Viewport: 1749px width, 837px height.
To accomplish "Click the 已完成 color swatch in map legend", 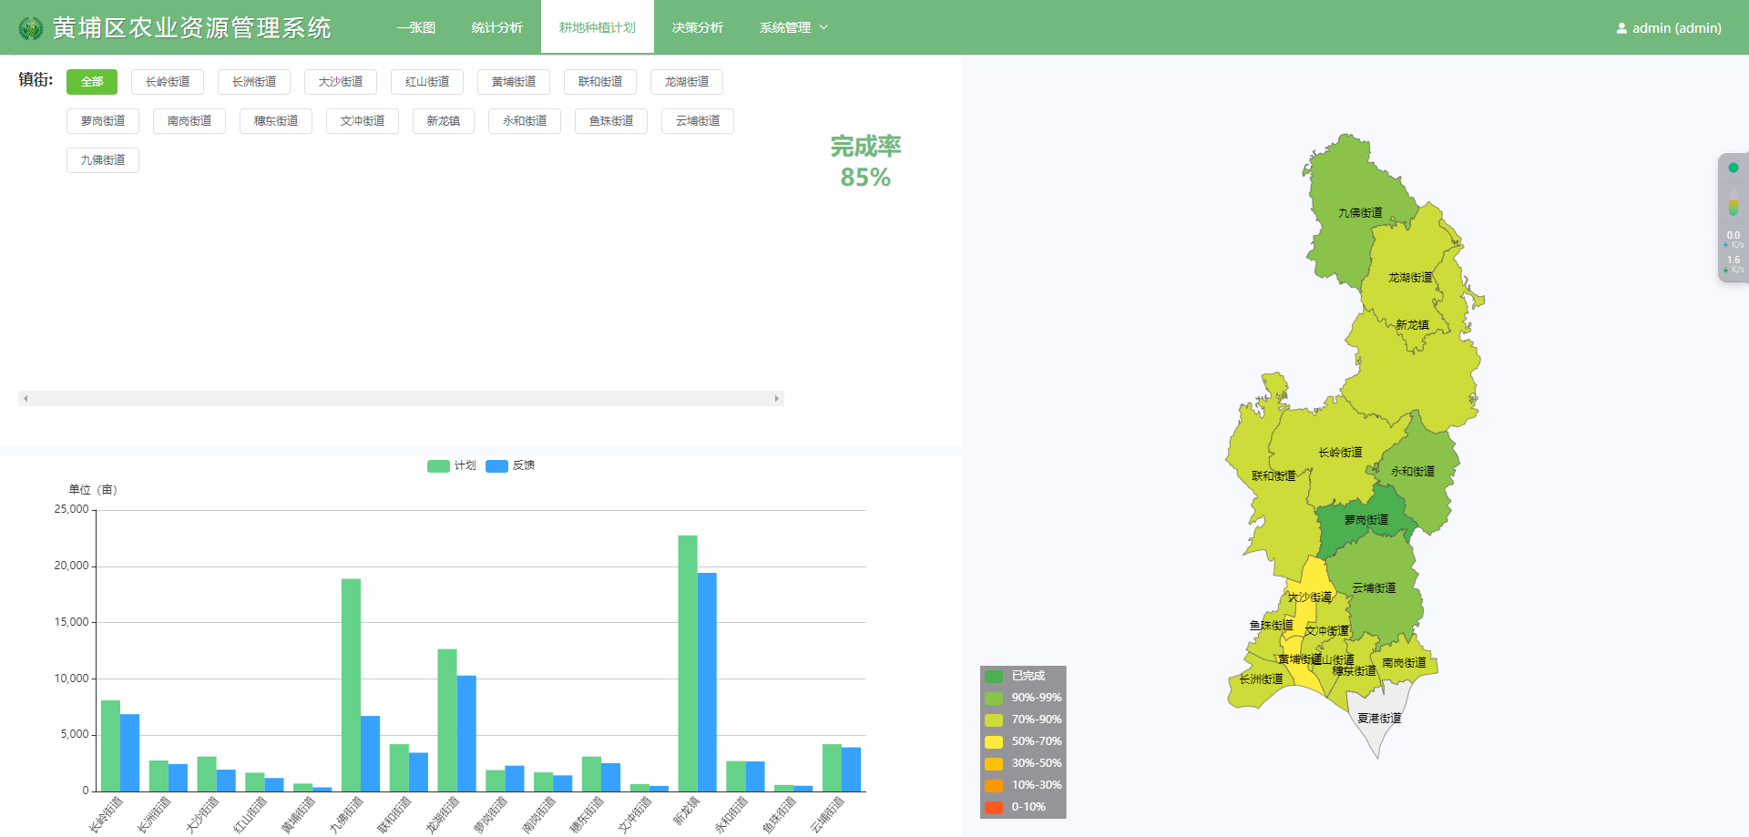I will tap(993, 676).
